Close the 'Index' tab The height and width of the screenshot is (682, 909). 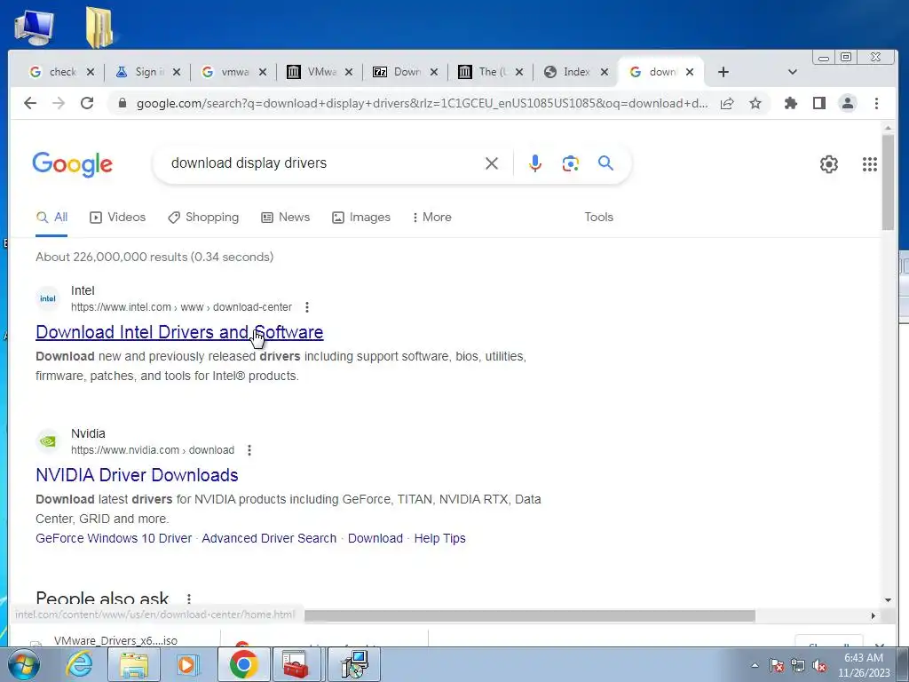point(605,72)
